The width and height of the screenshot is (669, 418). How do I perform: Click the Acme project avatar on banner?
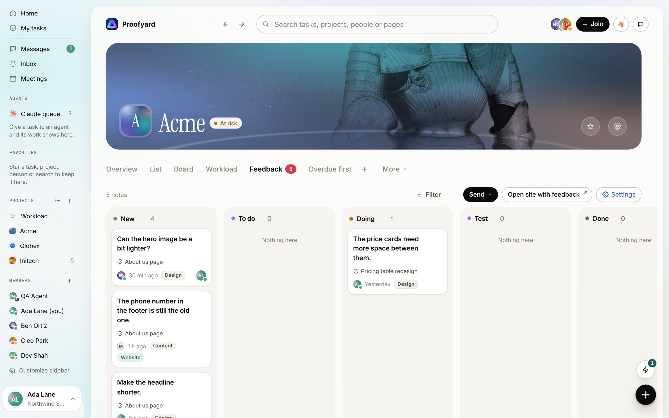pyautogui.click(x=135, y=121)
